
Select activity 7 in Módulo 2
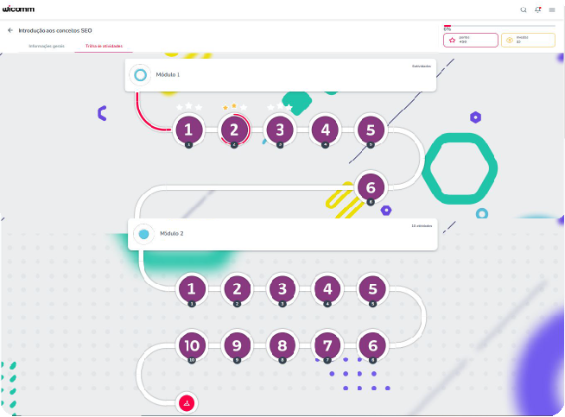(x=327, y=344)
